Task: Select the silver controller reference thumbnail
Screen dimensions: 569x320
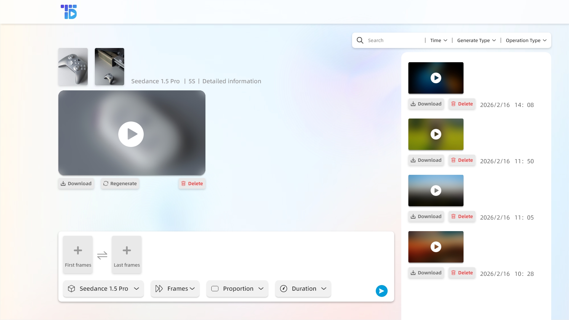Action: 73,67
